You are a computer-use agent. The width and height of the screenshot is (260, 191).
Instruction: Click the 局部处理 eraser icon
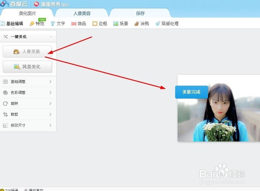[x=158, y=24]
